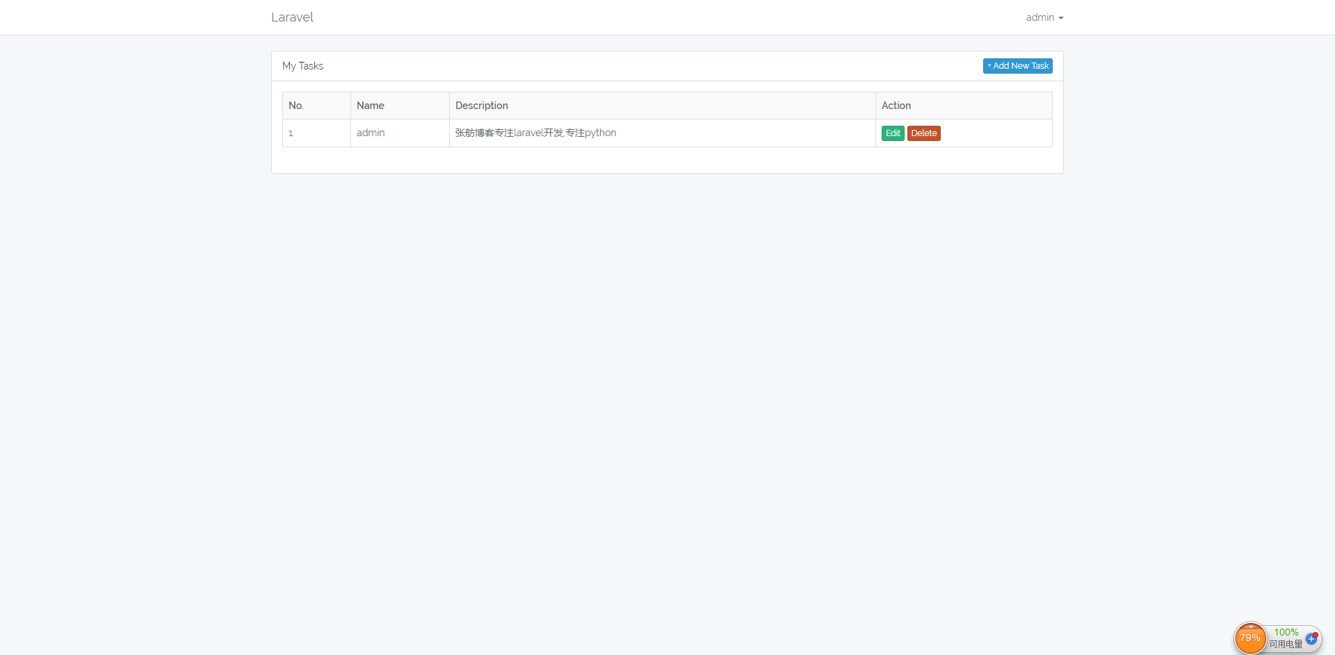Image resolution: width=1335 pixels, height=655 pixels.
Task: Click the plus glyph in Add New Task
Action: point(989,66)
